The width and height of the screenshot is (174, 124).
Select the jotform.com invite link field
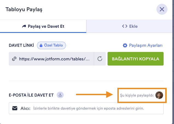coord(54,59)
